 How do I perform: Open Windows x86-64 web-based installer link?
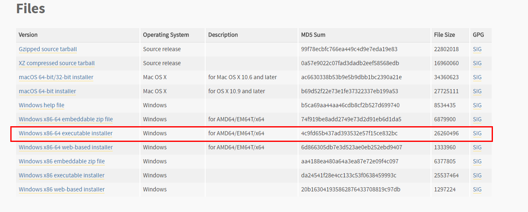click(66, 147)
